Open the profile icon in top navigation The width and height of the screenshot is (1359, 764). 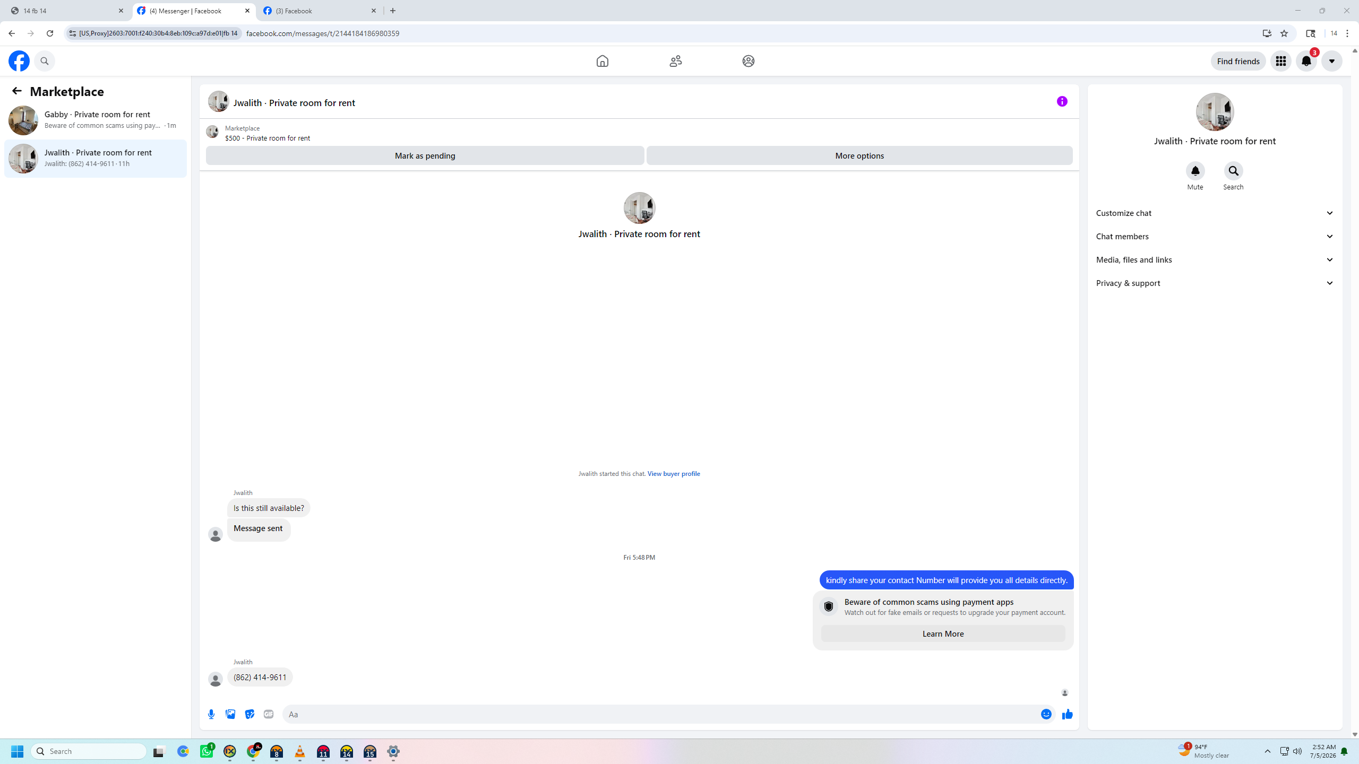point(748,61)
